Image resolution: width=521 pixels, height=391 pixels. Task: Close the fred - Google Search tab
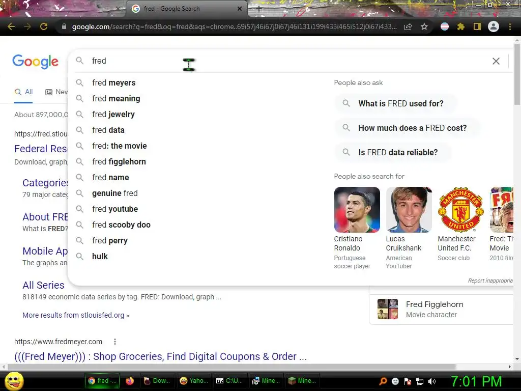point(240,9)
